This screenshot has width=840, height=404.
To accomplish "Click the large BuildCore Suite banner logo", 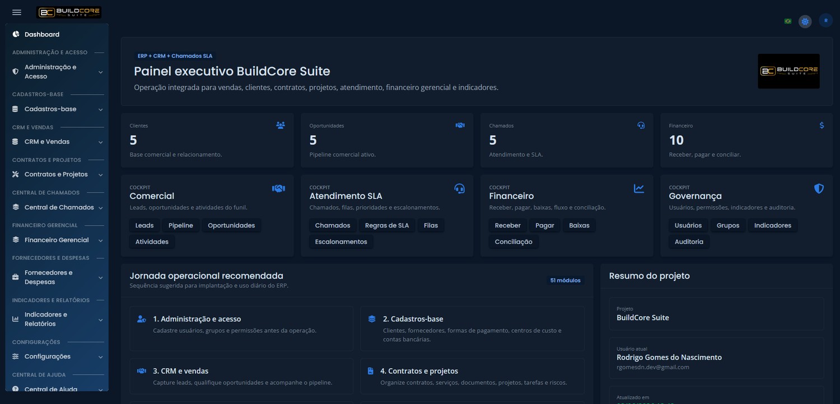I will pos(788,71).
